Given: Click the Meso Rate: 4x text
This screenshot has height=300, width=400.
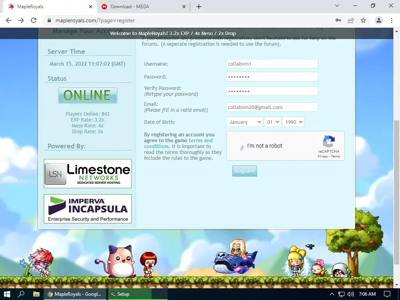Looking at the screenshot, I should pyautogui.click(x=87, y=125).
